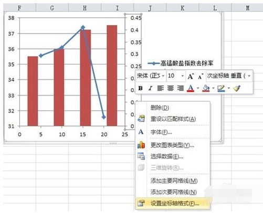Click the secondary axis label 0.35
This screenshot has width=263, height=213.
tap(136, 42)
